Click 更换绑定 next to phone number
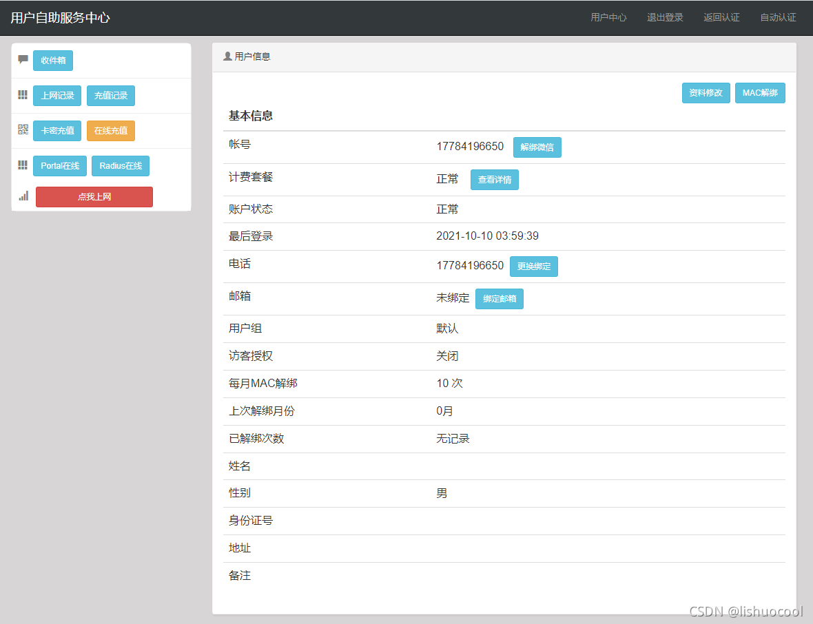 tap(534, 267)
